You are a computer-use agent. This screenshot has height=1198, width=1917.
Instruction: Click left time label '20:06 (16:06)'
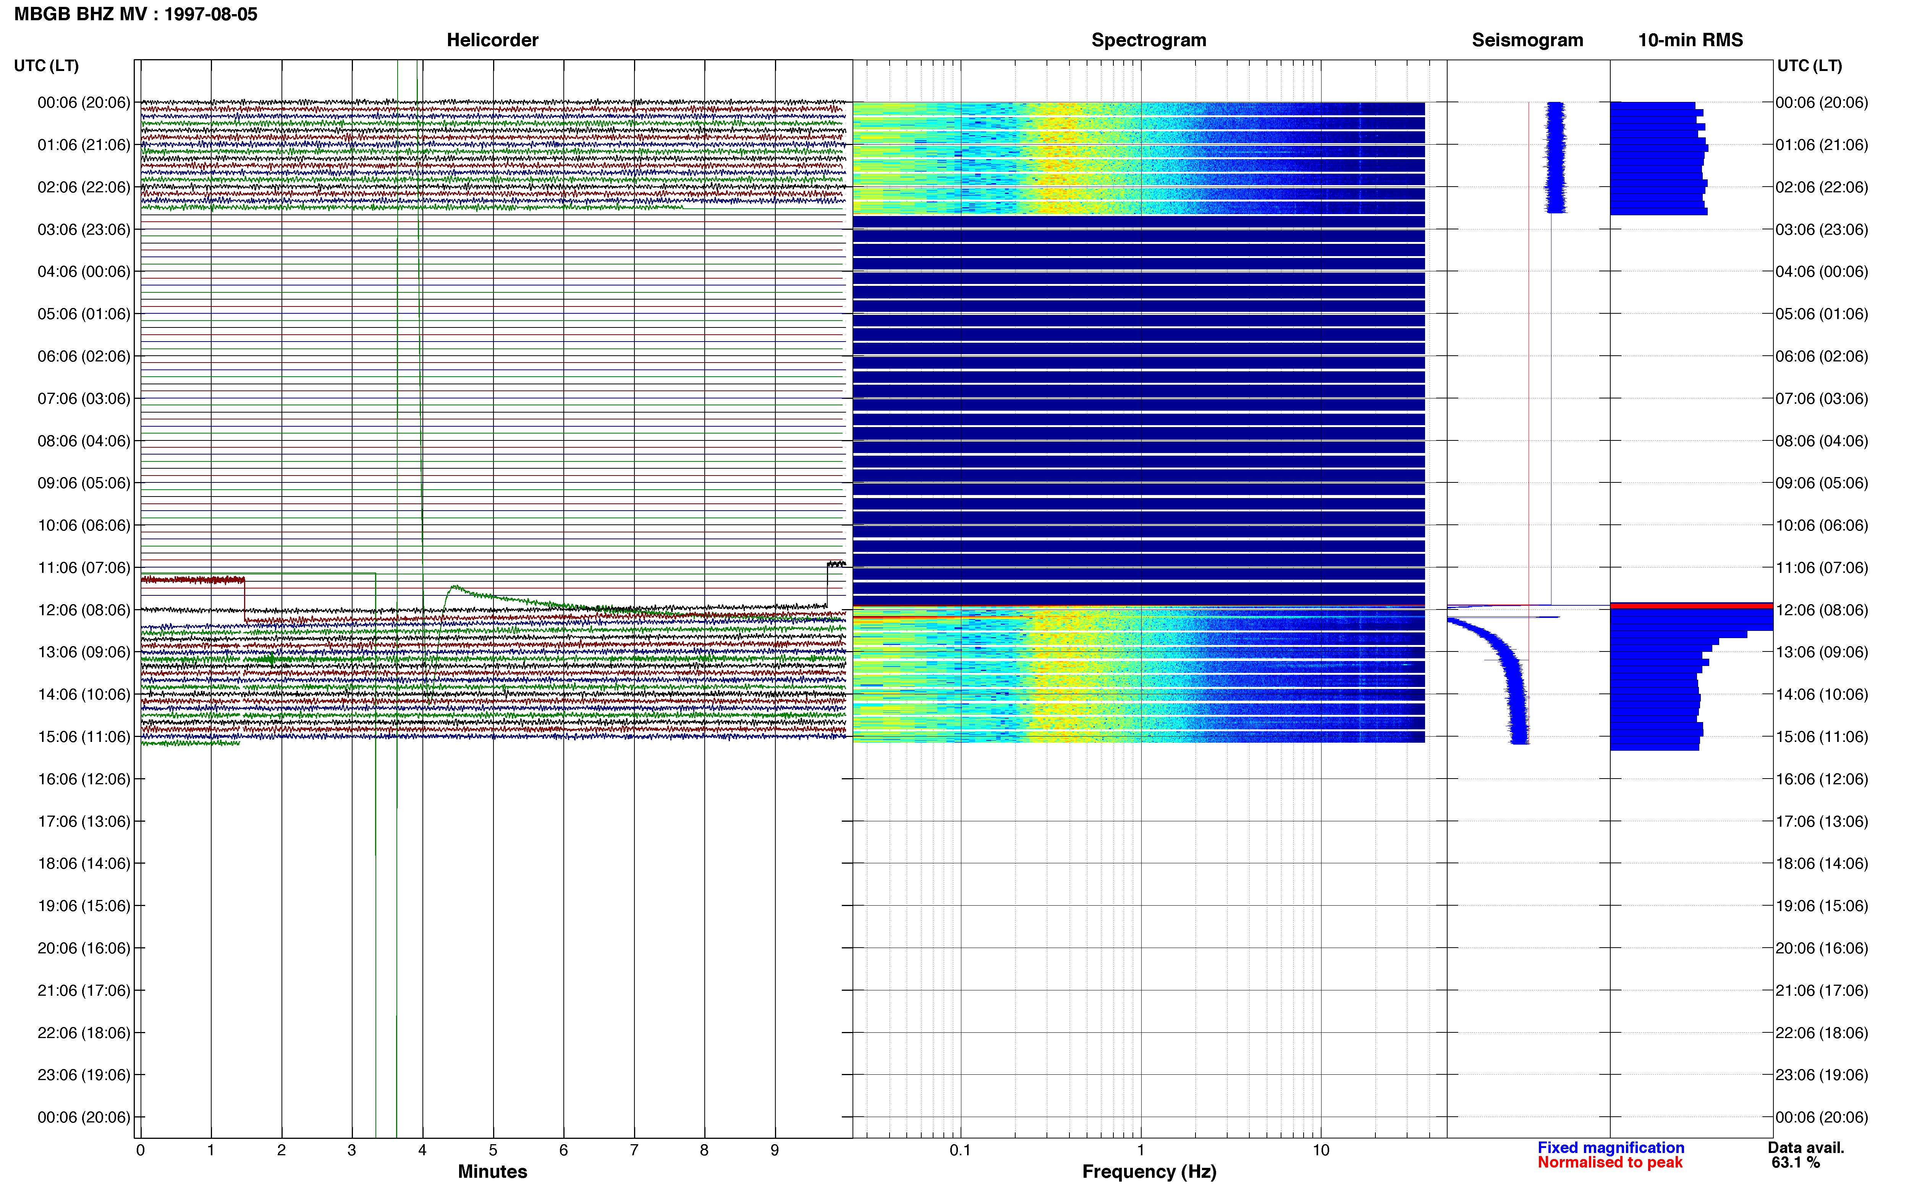[x=83, y=948]
